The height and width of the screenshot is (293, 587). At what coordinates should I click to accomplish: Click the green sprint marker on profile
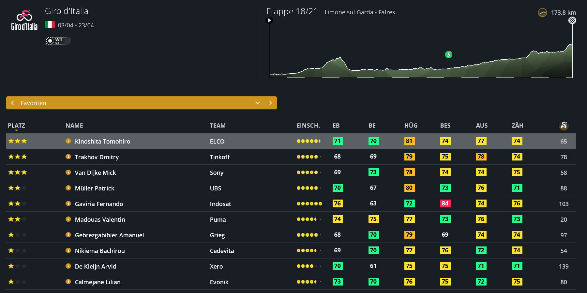click(x=448, y=55)
